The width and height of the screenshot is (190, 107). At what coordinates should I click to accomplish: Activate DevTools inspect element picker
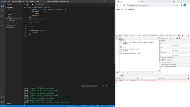click(117, 36)
